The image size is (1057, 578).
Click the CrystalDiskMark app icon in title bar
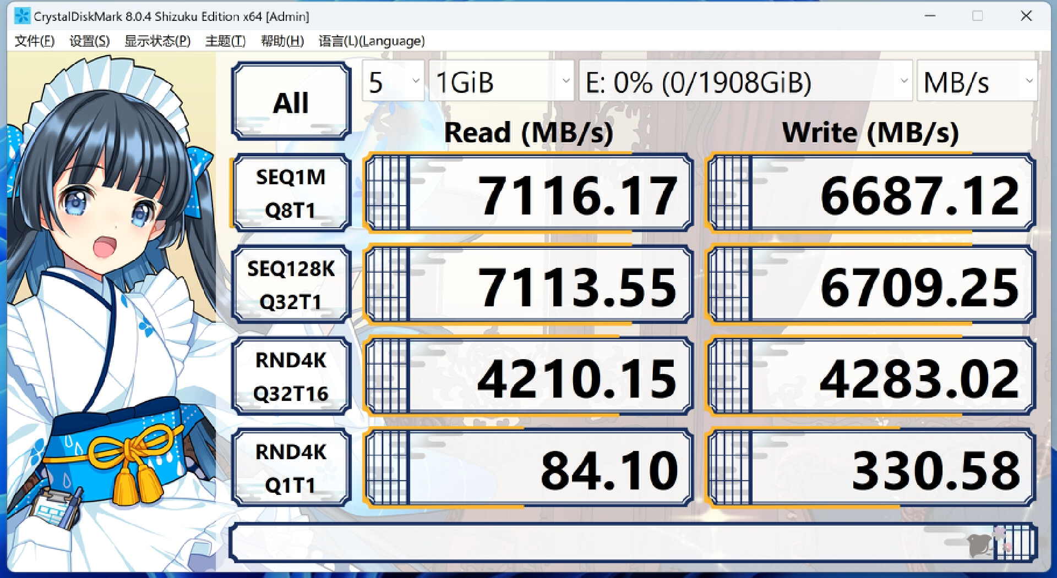22,16
